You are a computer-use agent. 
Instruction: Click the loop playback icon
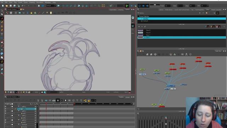(139, 6)
